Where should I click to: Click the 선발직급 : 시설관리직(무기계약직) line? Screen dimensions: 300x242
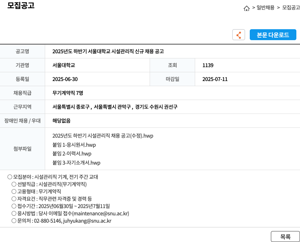coord(49,184)
